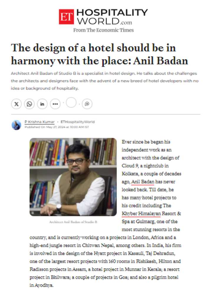This screenshot has width=206, height=291.
Task: Share the article on X
Action: coord(16,104)
